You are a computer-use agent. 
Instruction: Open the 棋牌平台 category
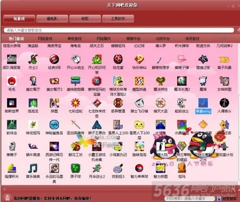(x=133, y=39)
